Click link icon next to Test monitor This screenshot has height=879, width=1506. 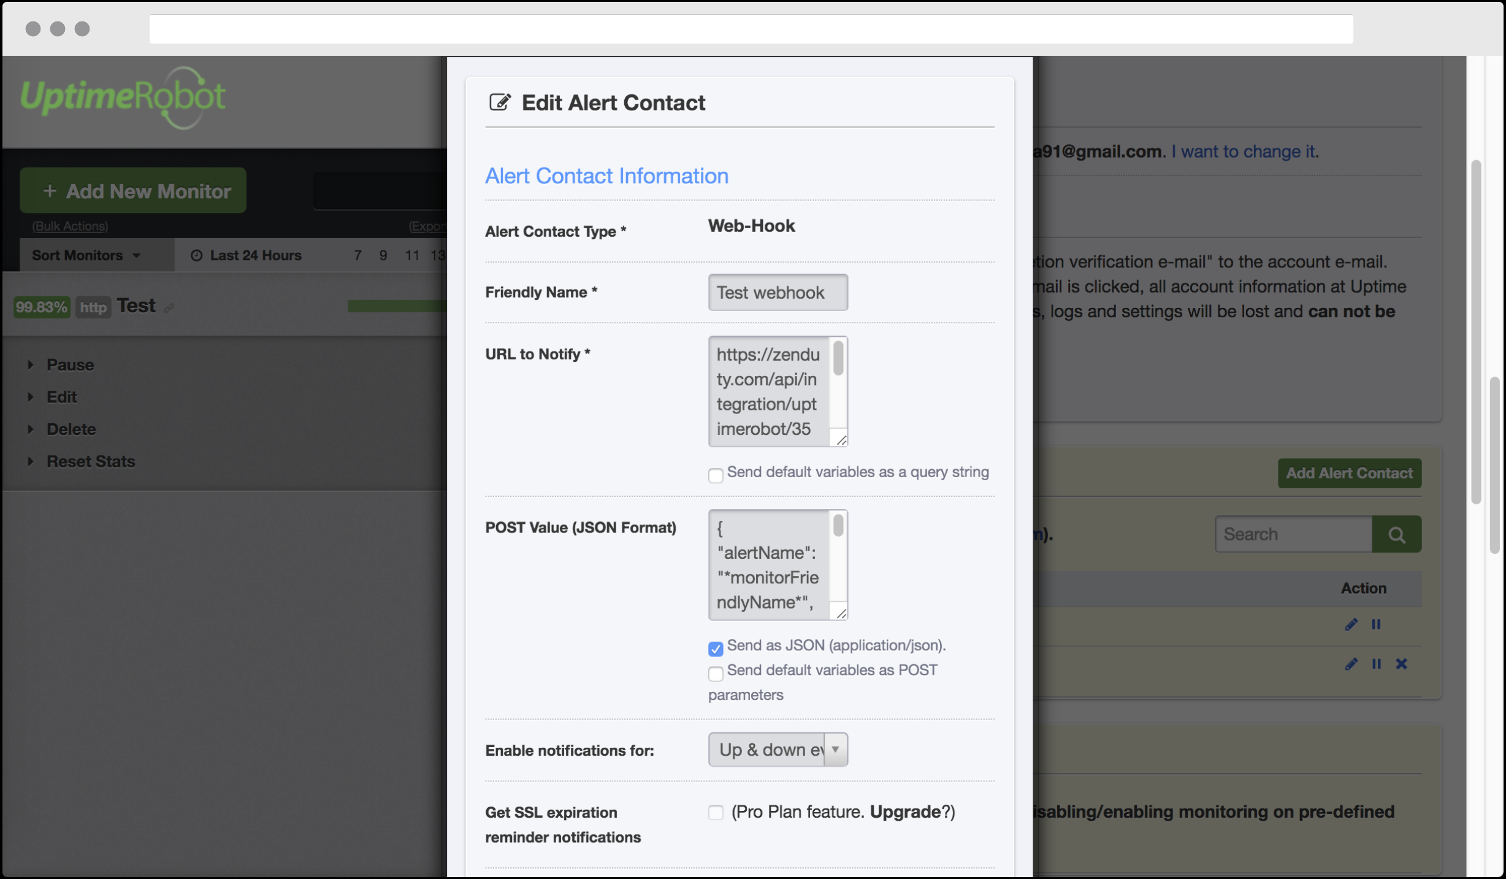(x=169, y=308)
